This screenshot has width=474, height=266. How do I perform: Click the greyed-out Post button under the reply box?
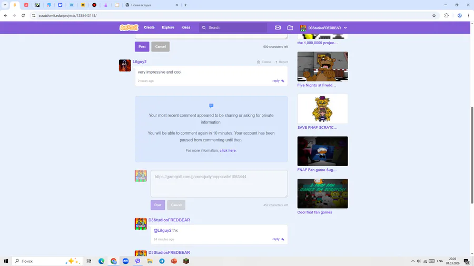click(158, 205)
